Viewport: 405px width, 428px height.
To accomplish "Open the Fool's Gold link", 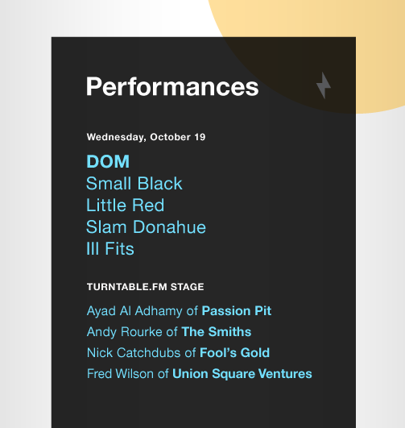I will tap(234, 353).
